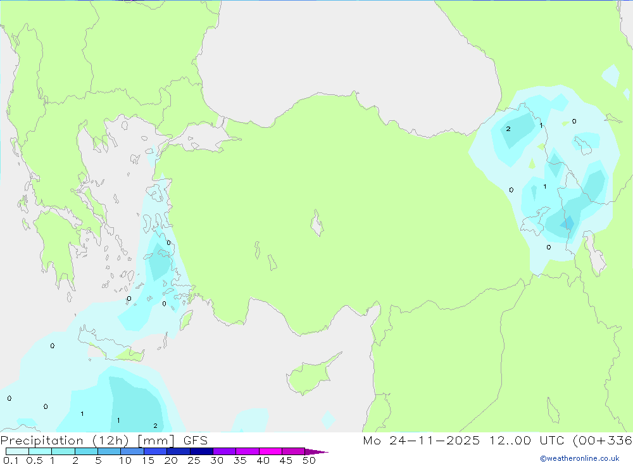Select the 1–2 mm legend swatch
This screenshot has width=633, height=464.
63,451
